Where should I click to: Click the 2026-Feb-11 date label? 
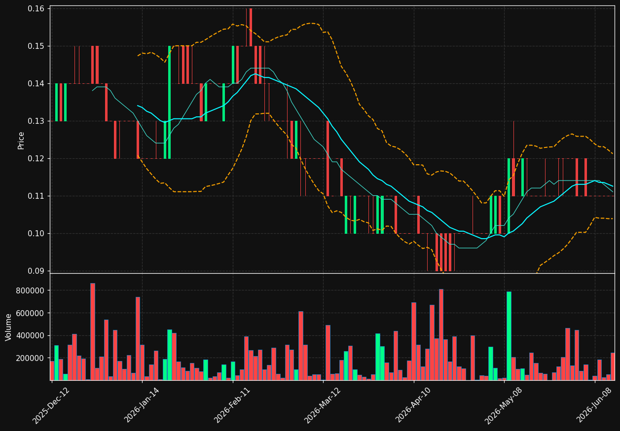232,405
